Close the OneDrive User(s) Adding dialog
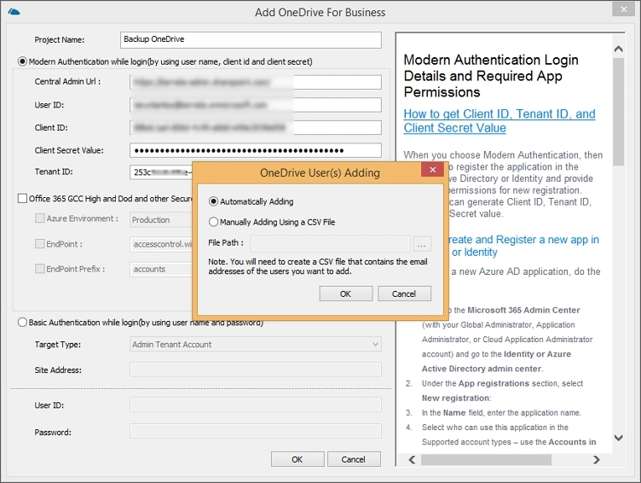Image resolution: width=641 pixels, height=483 pixels. pyautogui.click(x=432, y=170)
